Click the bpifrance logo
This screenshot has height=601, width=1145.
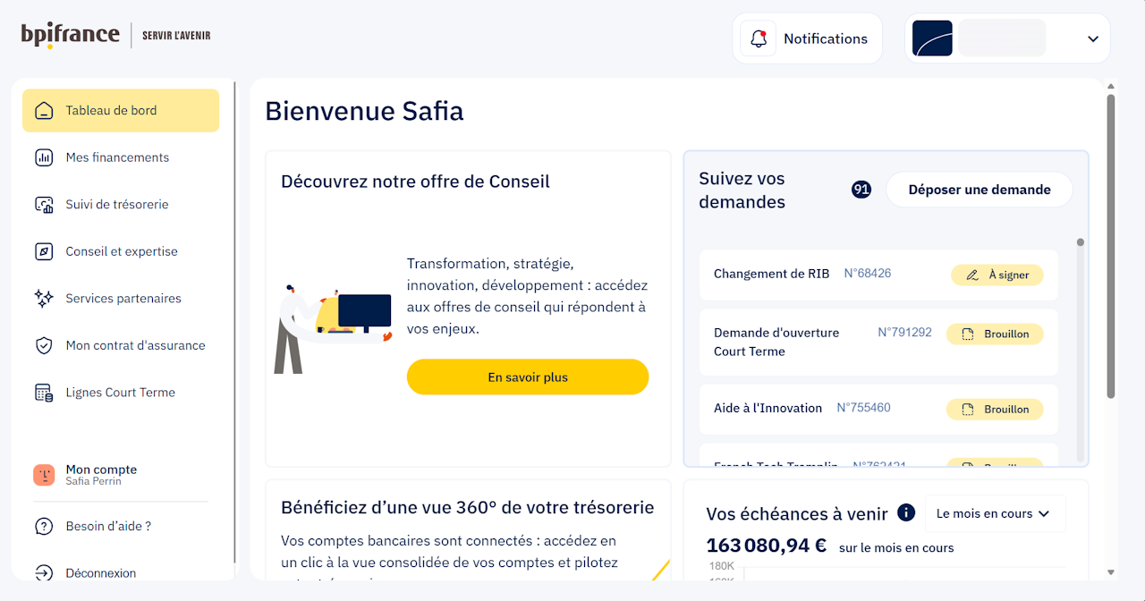(x=71, y=35)
